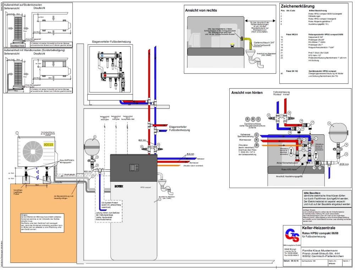Click the circled C beside Kaltwasser Speicherzuleitung

[x=257, y=135]
